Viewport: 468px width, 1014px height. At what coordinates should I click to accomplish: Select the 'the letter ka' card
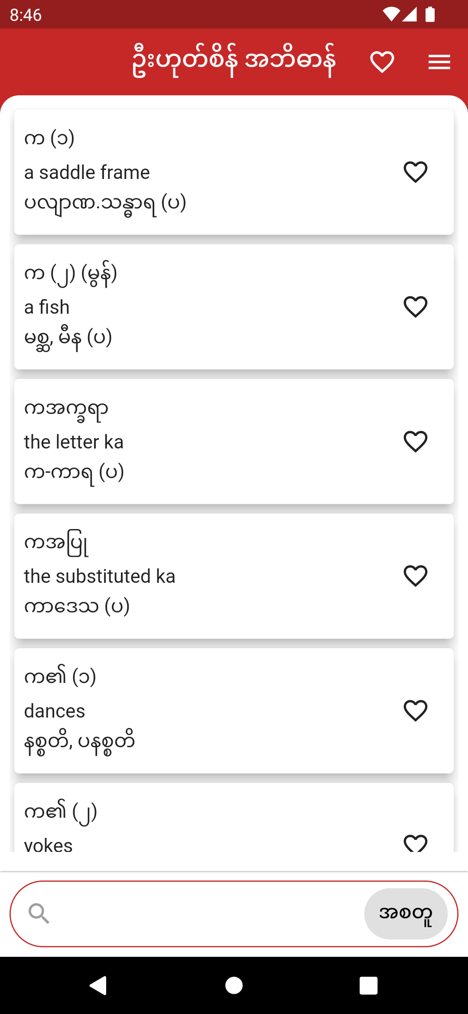[234, 442]
